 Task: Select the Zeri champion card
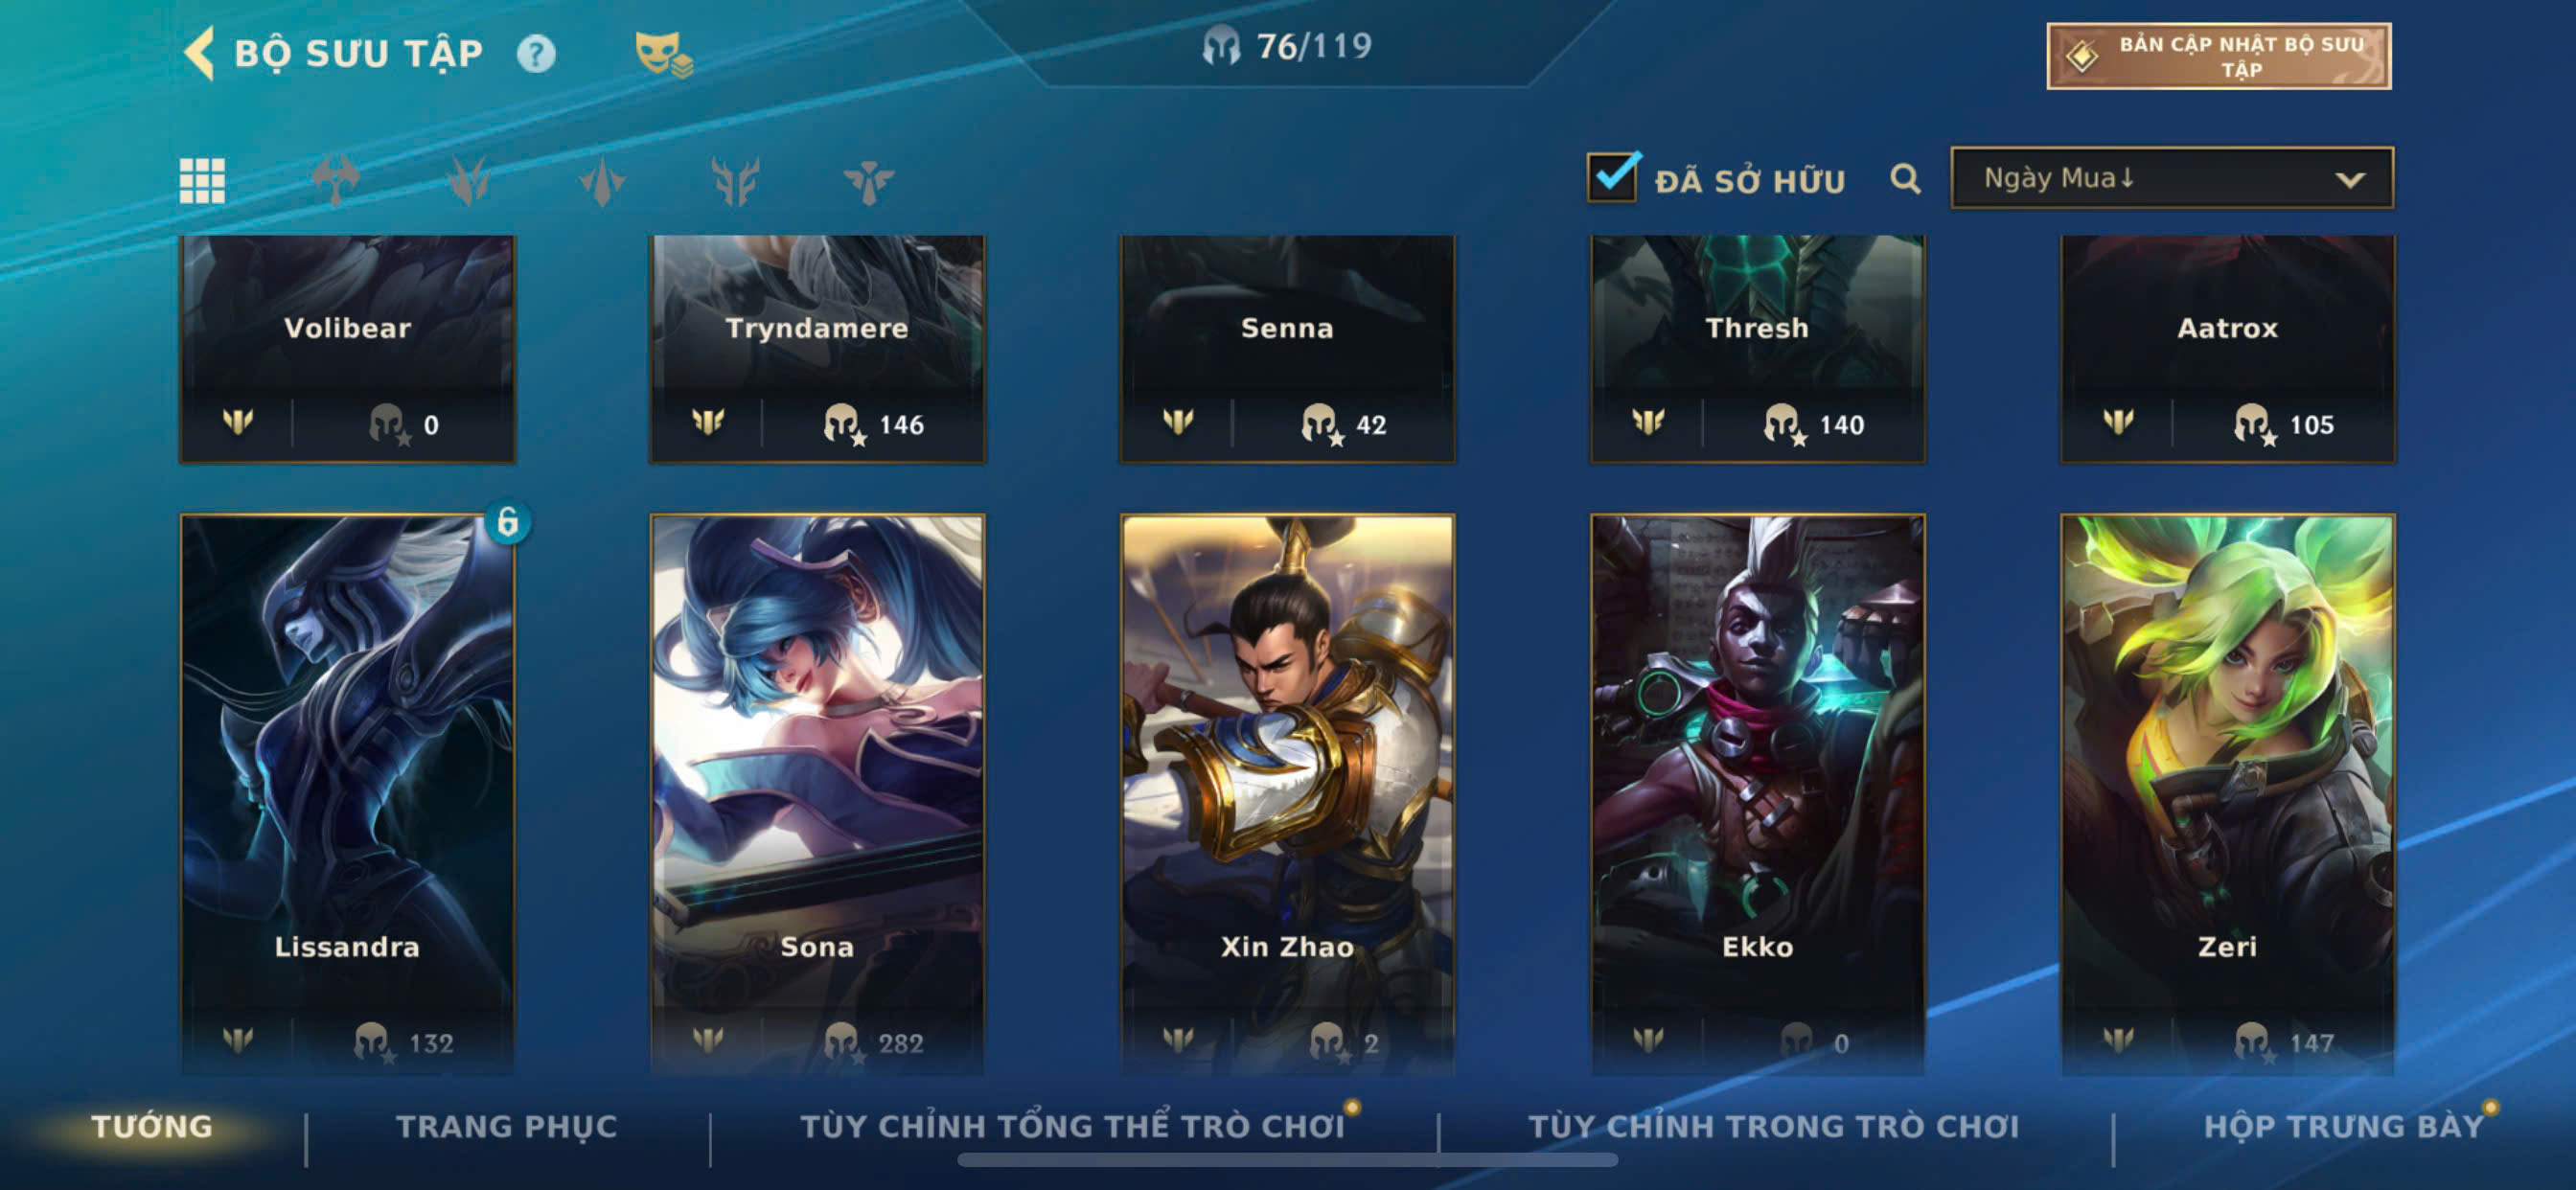(2228, 794)
